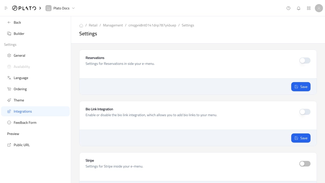Image resolution: width=325 pixels, height=183 pixels.
Task: Enable the Reservations toggle
Action: [x=305, y=60]
